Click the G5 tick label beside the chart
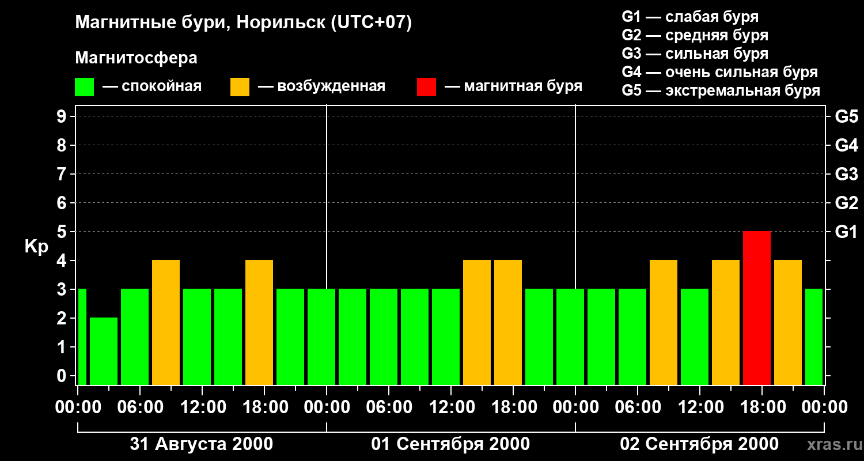864x461 pixels. click(846, 116)
